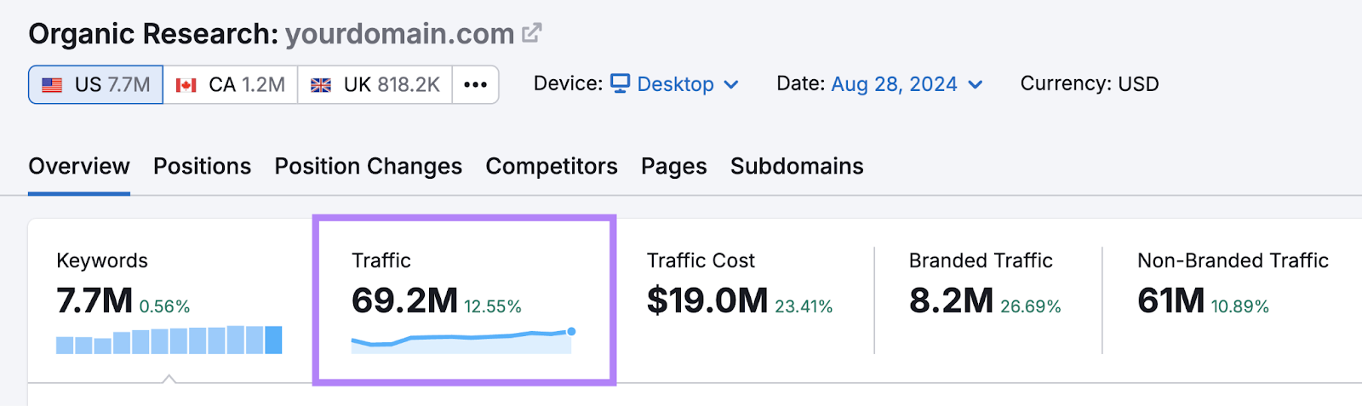
Task: Go to the Position Changes tab
Action: 368,166
